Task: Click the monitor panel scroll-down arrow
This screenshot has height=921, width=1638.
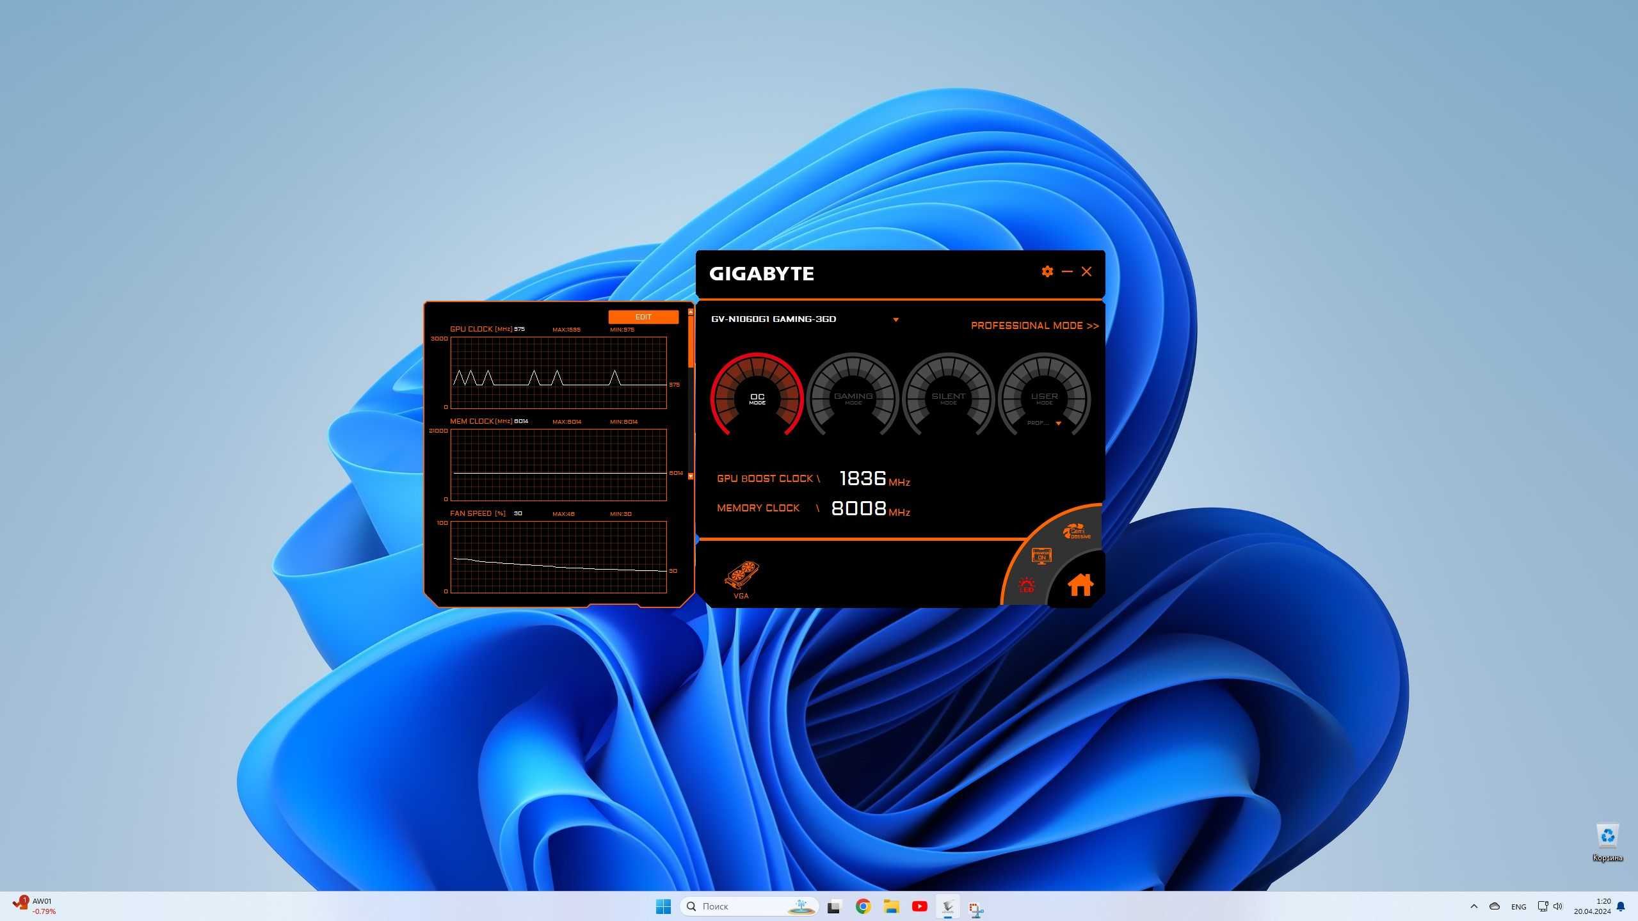Action: 691,476
